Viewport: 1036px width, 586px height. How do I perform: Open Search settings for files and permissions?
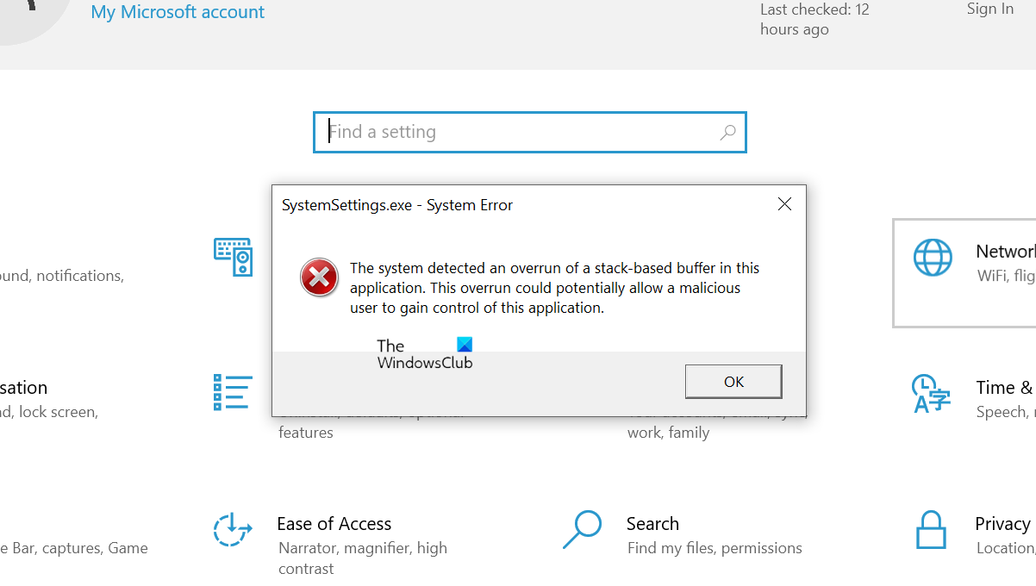pos(652,523)
